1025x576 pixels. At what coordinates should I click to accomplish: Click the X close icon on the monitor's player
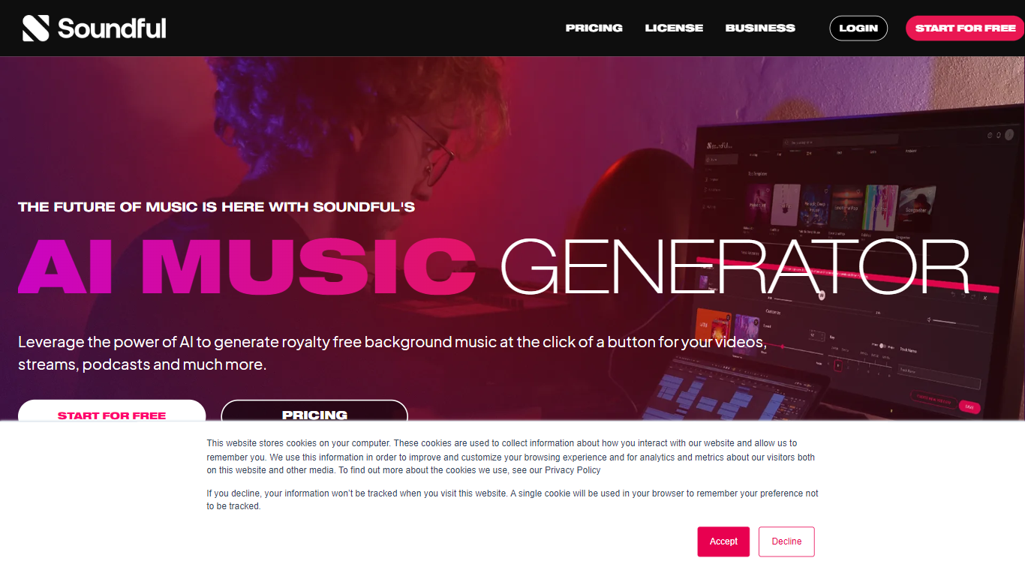click(x=985, y=298)
